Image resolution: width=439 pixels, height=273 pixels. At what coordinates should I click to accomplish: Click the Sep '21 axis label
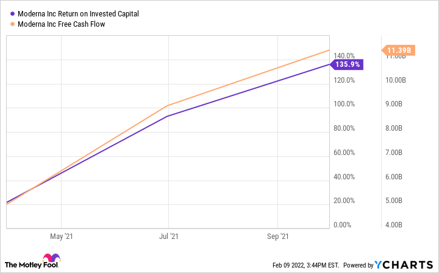click(x=277, y=237)
